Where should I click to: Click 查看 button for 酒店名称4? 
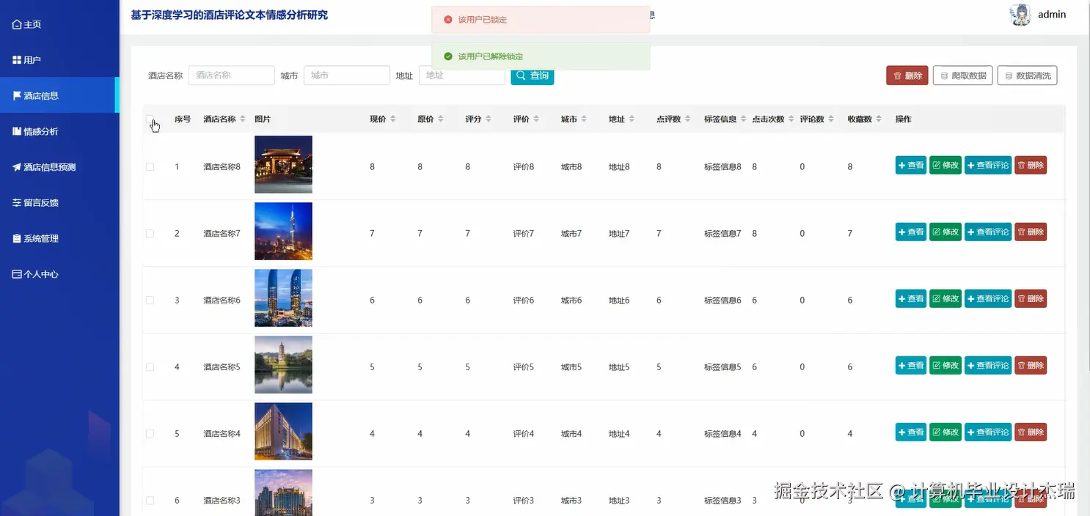pos(911,432)
